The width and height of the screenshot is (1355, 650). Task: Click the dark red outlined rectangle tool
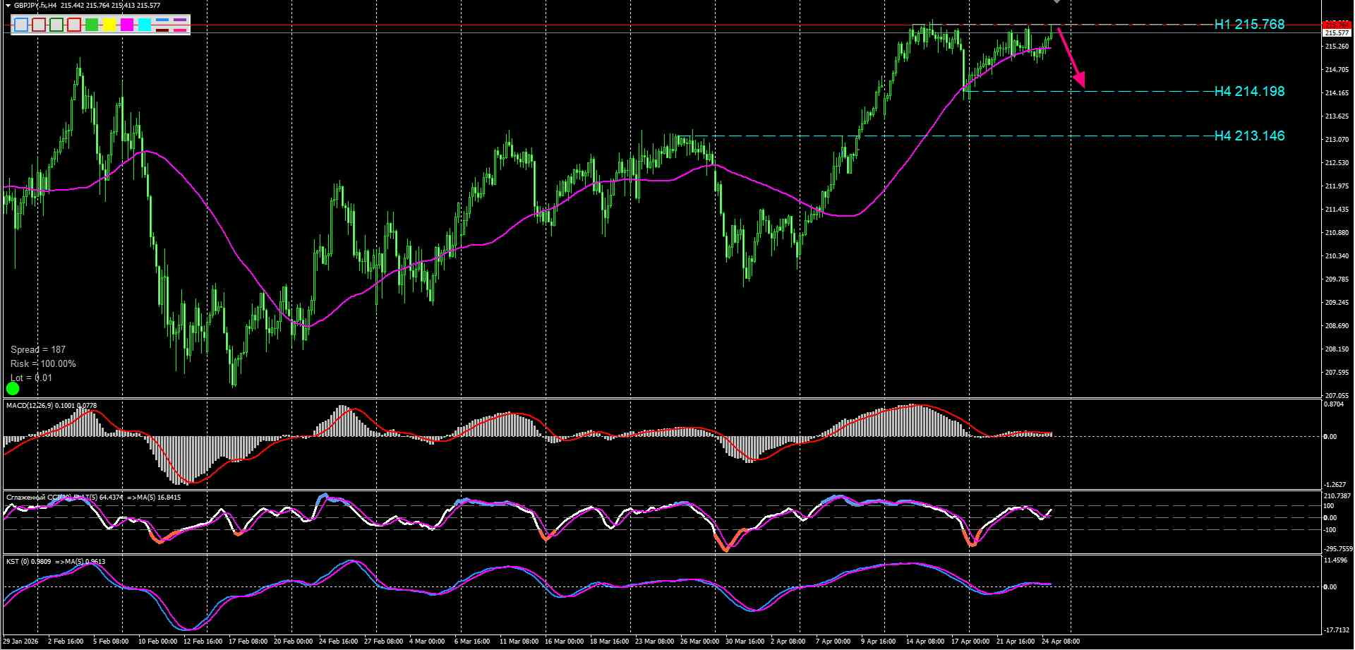[39, 25]
